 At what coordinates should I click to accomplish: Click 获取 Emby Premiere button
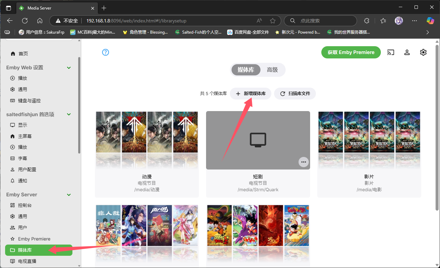(351, 52)
